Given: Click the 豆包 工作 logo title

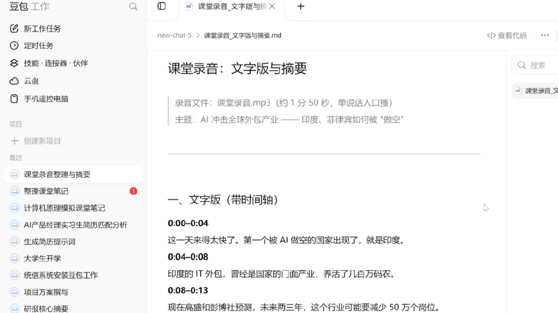Looking at the screenshot, I should [29, 6].
